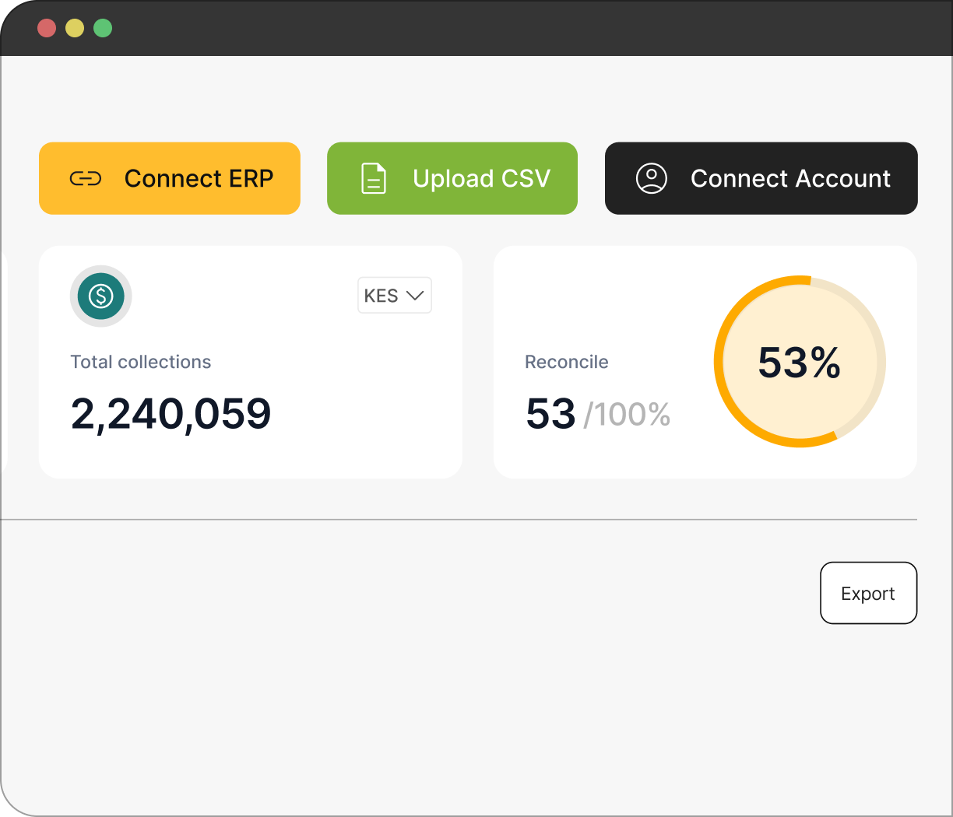This screenshot has height=817, width=953.
Task: Click the Total collections label
Action: click(x=141, y=362)
